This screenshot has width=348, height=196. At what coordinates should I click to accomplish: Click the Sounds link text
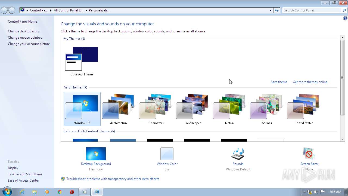click(238, 164)
